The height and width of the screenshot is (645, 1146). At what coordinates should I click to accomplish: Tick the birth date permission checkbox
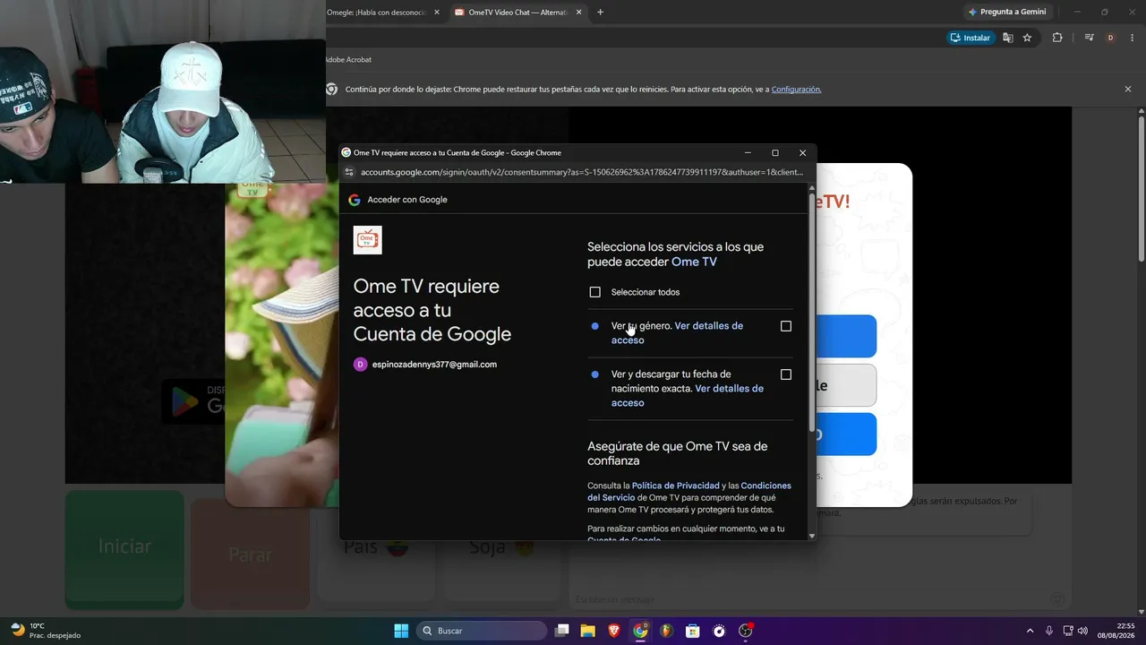tap(786, 374)
